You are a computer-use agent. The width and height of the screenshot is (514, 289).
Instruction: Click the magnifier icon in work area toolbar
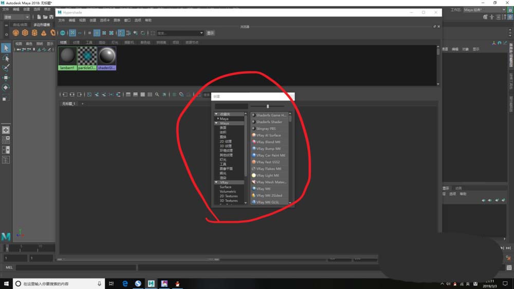(157, 94)
